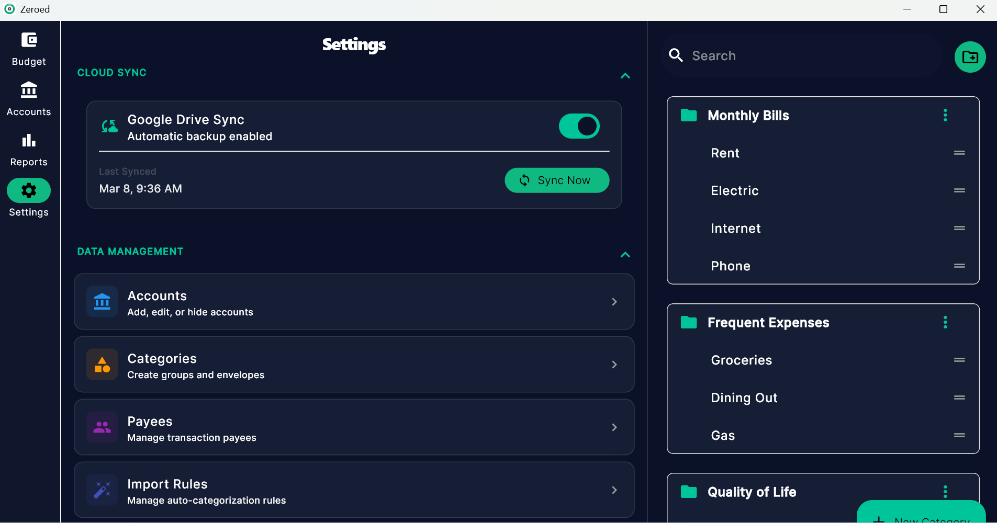Click the Payees people icon

[102, 427]
